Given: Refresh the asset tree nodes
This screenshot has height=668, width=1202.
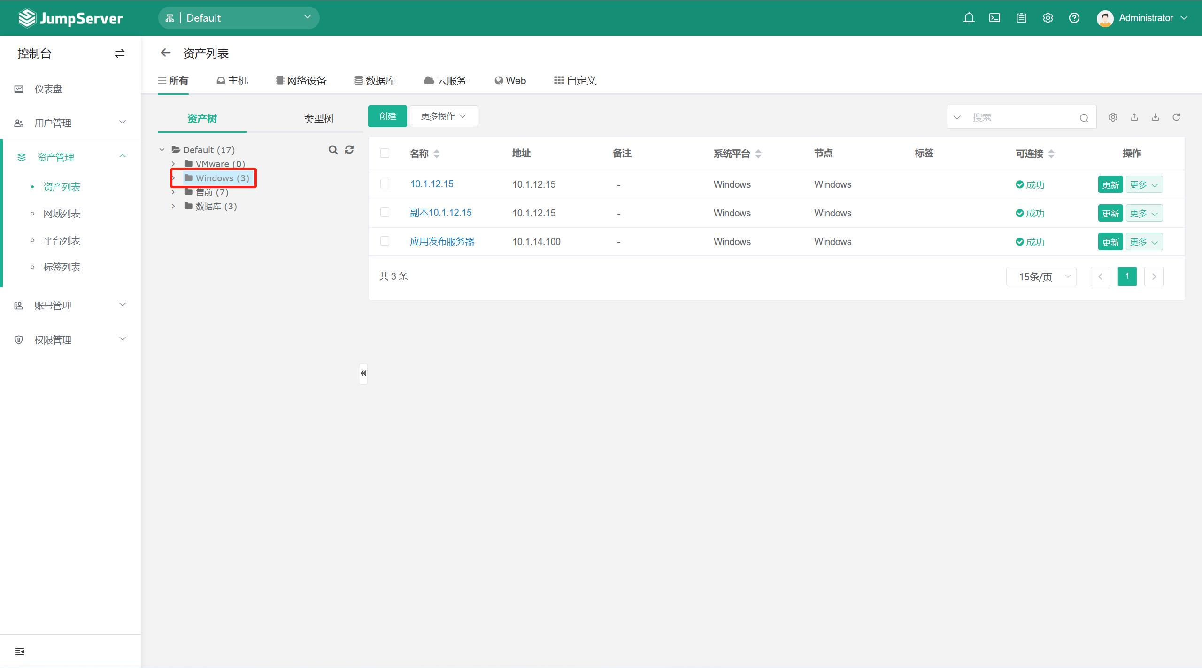Looking at the screenshot, I should click(349, 150).
